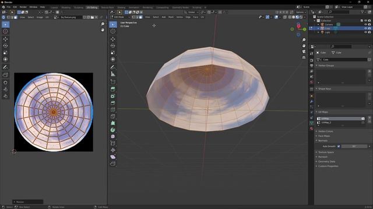Image resolution: width=373 pixels, height=209 pixels.
Task: Select the Rotate tool in 3D viewport
Action: [113, 46]
